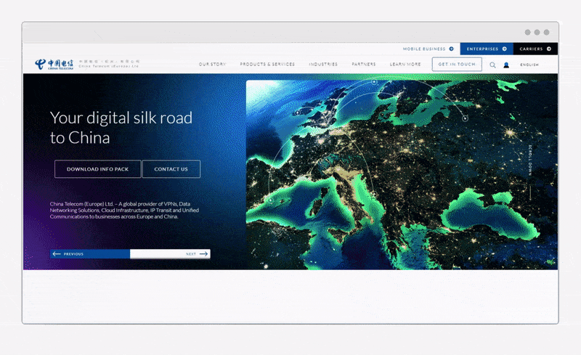Click the Download Info Pack button
This screenshot has width=581, height=355.
[97, 169]
